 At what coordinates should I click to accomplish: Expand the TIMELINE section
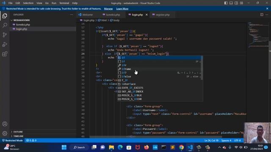point(18,136)
